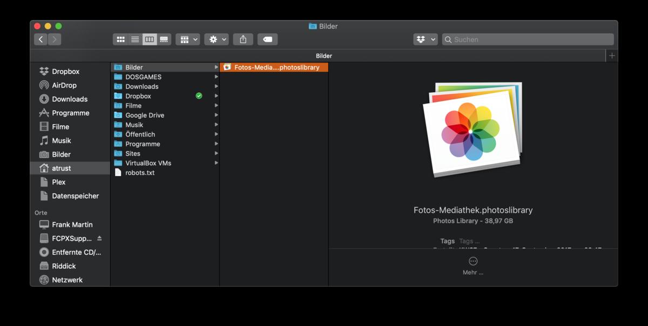Image resolution: width=648 pixels, height=326 pixels.
Task: Select the Bilder folder in column
Action: 165,67
